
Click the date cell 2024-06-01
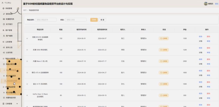click(81, 38)
